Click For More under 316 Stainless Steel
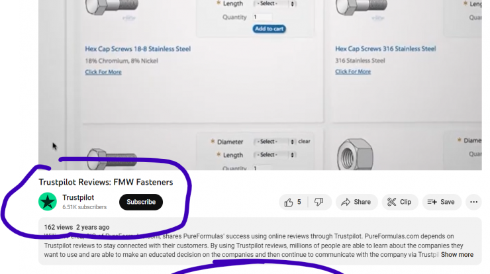 [353, 71]
